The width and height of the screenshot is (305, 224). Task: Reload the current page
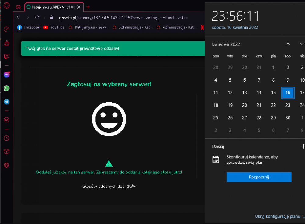click(37, 17)
